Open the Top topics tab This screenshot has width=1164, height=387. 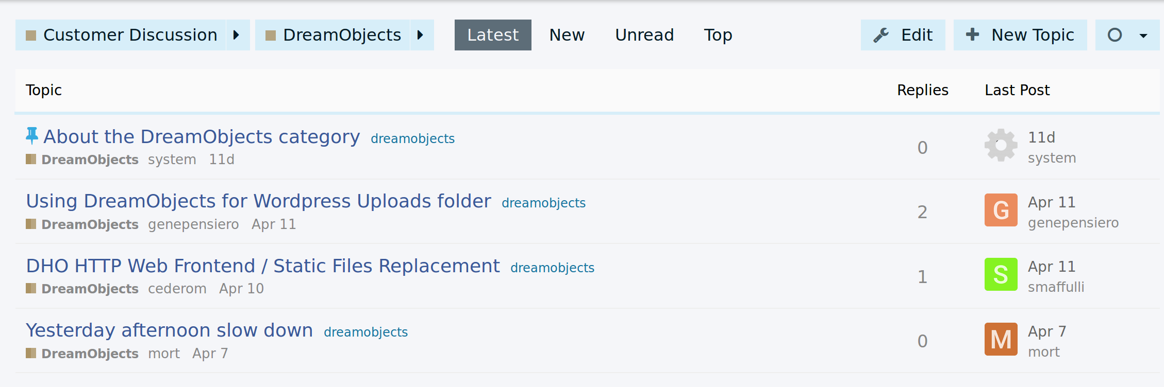tap(718, 35)
